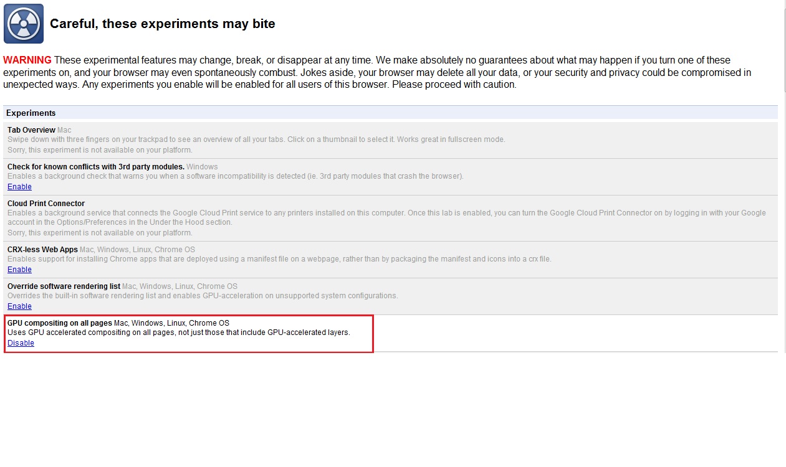Screen dimensions: 786x467
Task: Click 'Sorry, this experiment is not available' under Cloud Print Connector
Action: click(x=100, y=233)
